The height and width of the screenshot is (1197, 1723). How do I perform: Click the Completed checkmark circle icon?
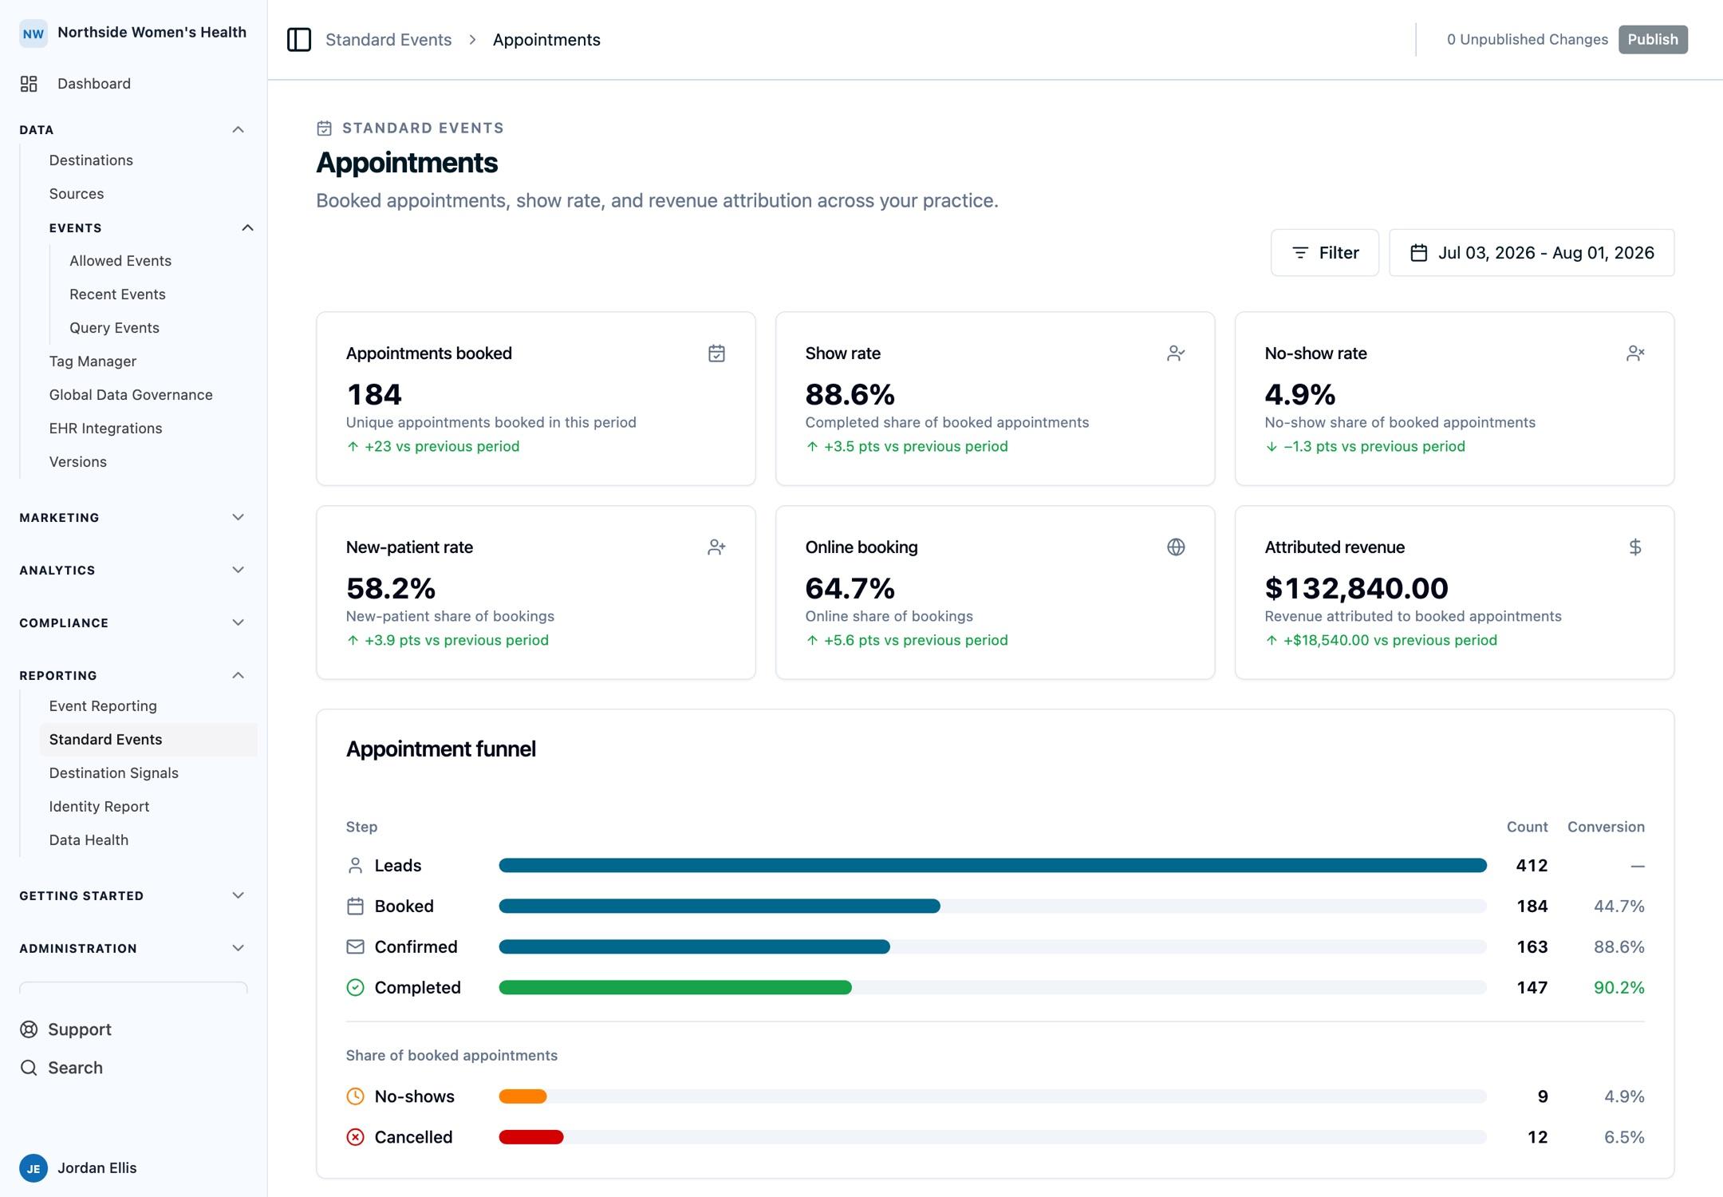point(356,988)
